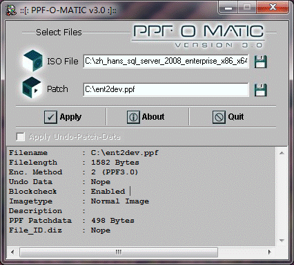The width and height of the screenshot is (294, 265).
Task: Click the 'Imagetype : Normal Image' line
Action: point(79,201)
